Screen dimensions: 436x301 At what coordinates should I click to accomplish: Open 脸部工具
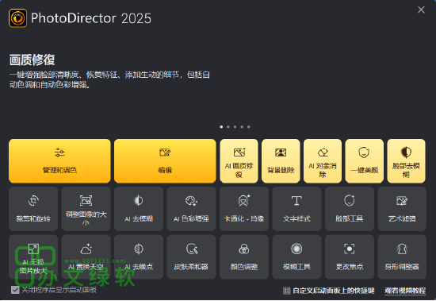350,209
